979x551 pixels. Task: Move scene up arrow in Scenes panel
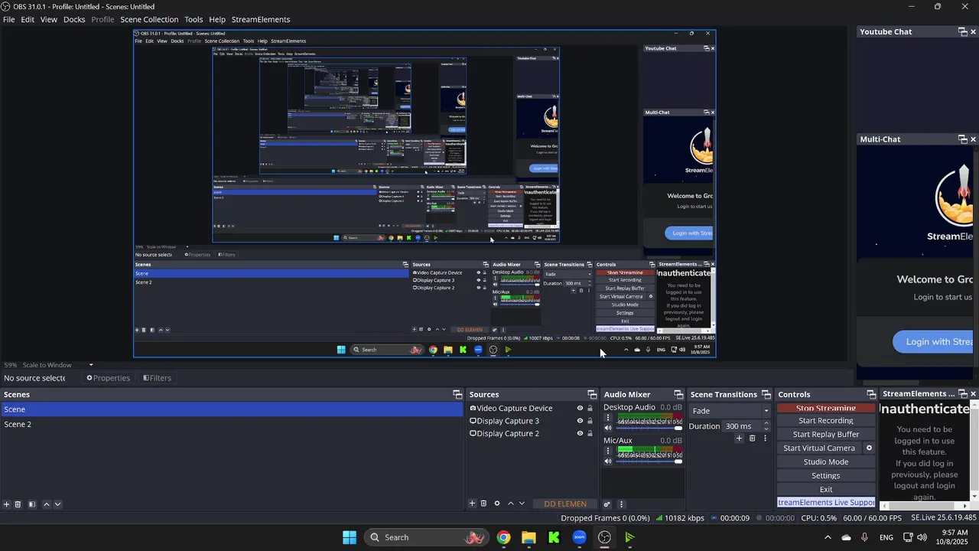46,504
